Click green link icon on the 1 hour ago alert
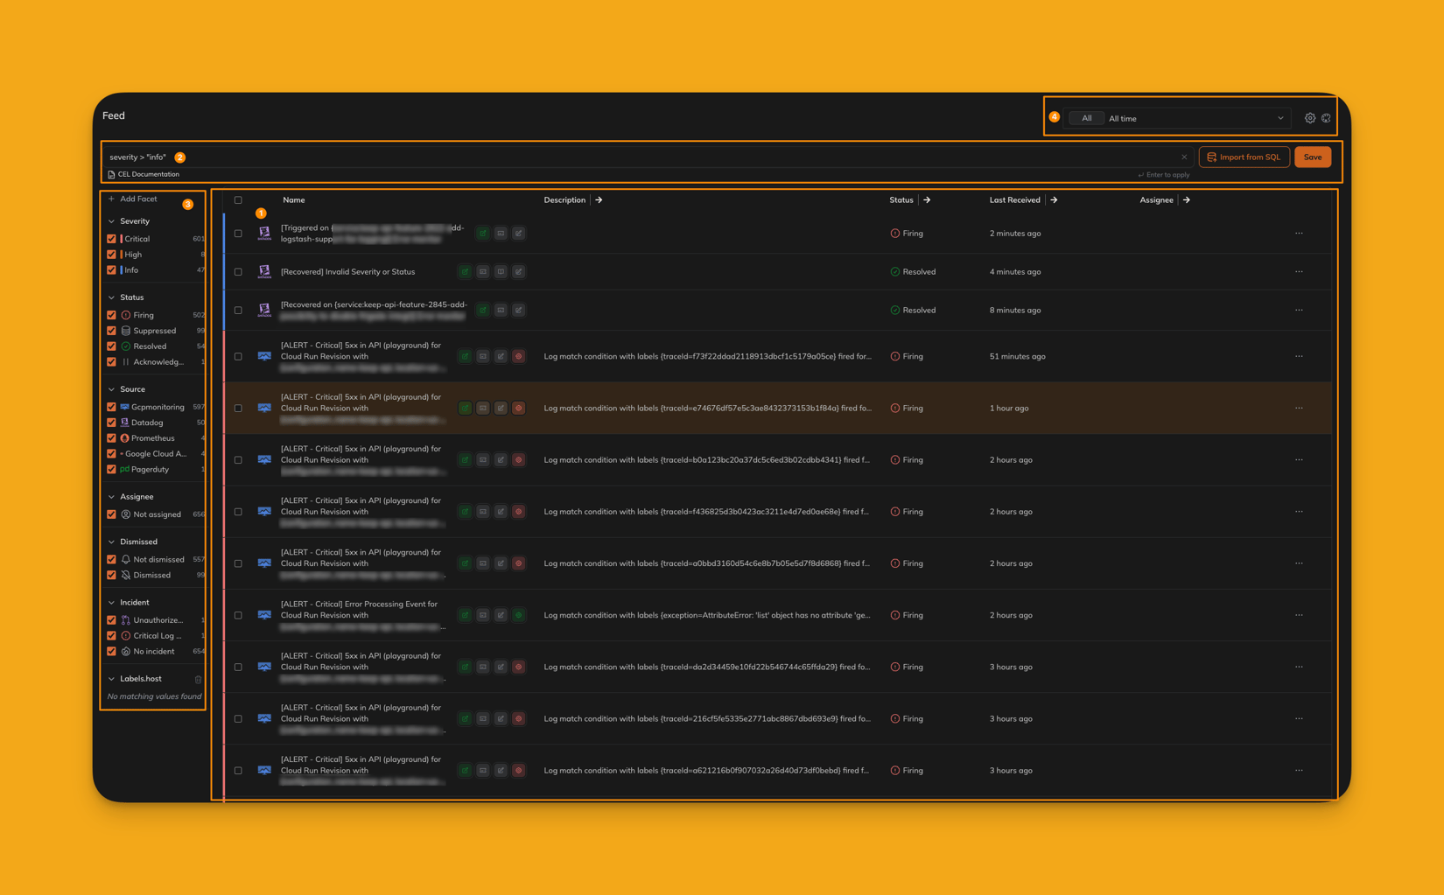 pyautogui.click(x=465, y=409)
